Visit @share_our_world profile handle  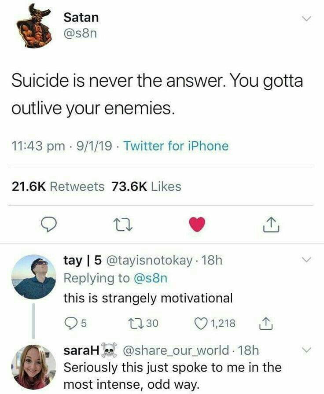(x=176, y=350)
